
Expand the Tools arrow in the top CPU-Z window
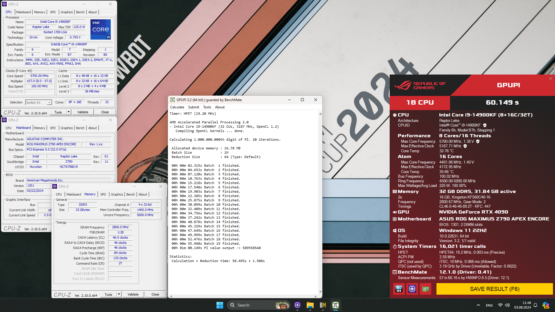click(69, 112)
